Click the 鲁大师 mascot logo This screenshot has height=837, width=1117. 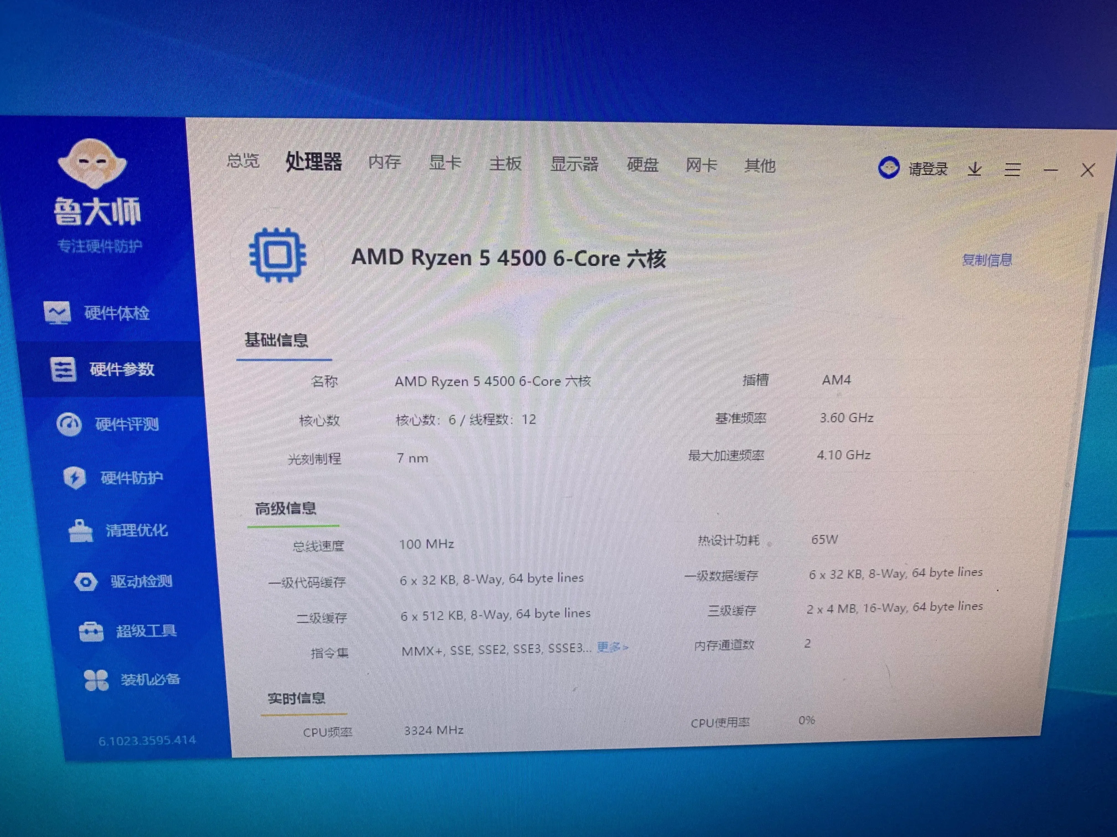(92, 164)
